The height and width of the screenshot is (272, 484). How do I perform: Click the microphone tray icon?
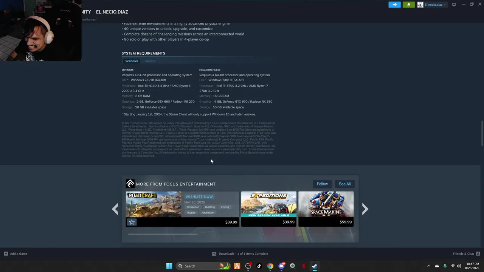coord(445,266)
